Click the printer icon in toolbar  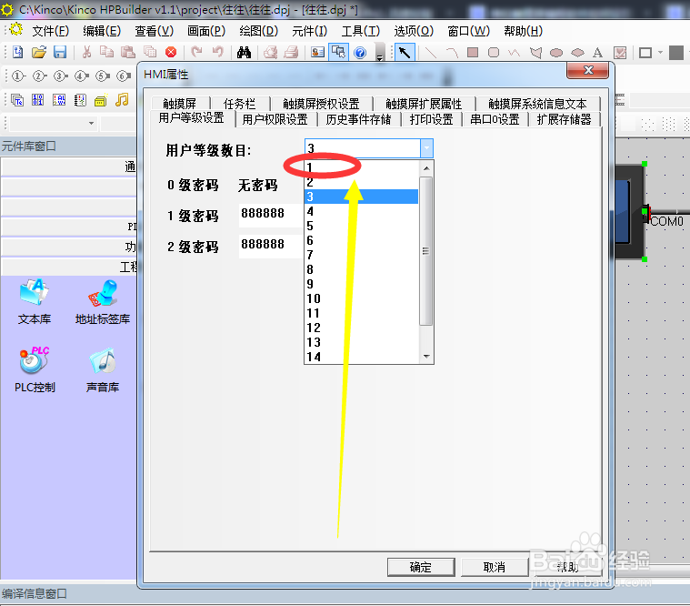click(291, 53)
